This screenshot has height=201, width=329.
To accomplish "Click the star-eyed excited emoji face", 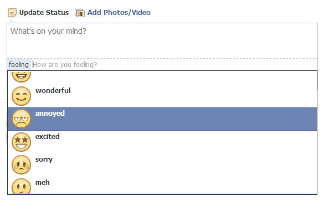I will pos(21,142).
